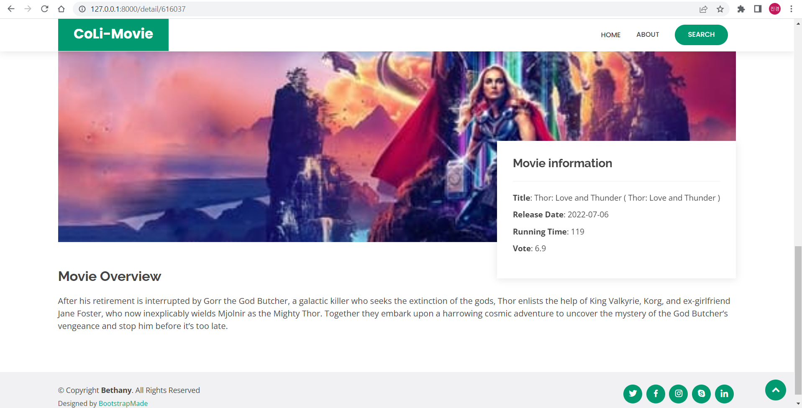Open the Instagram footer link
Screen dimensions: 802x408
679,394
